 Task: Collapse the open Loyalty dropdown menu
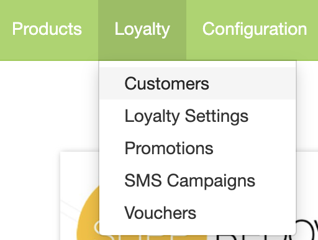point(142,29)
